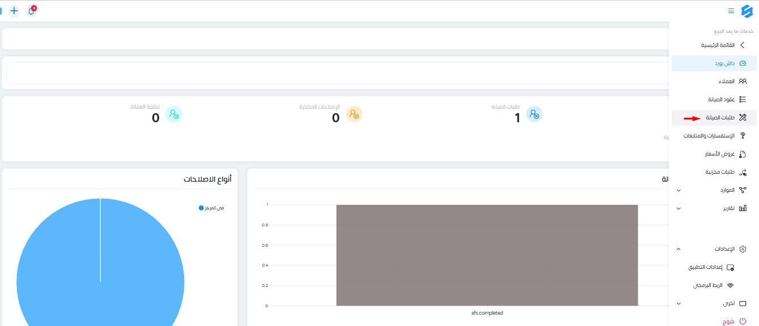Open الربط البرمجي integration item
The height and width of the screenshot is (326, 759).
pyautogui.click(x=713, y=285)
